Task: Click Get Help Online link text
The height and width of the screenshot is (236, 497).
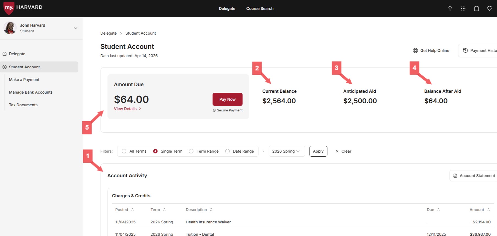Action: pyautogui.click(x=435, y=50)
